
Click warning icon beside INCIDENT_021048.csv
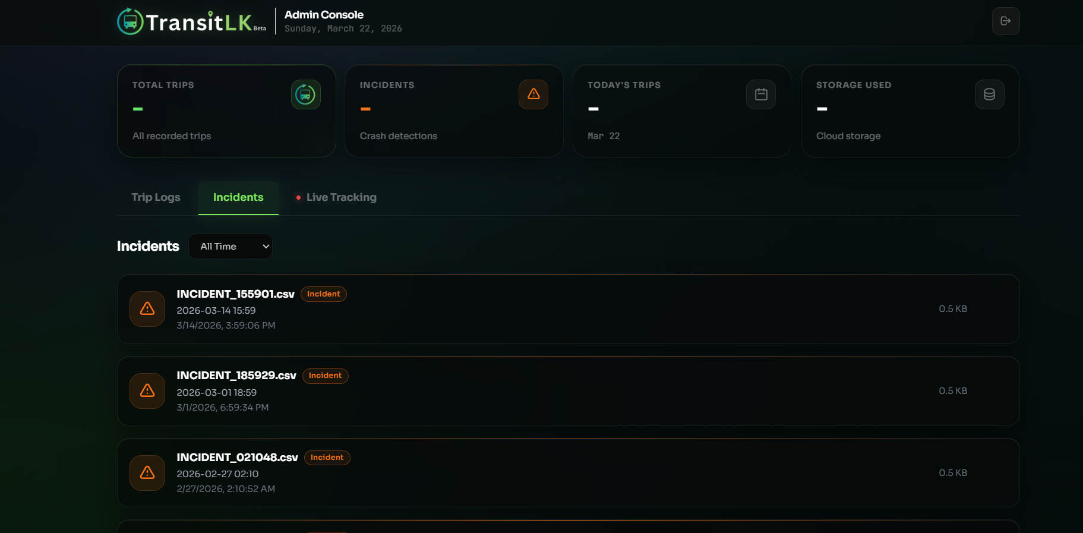(147, 473)
